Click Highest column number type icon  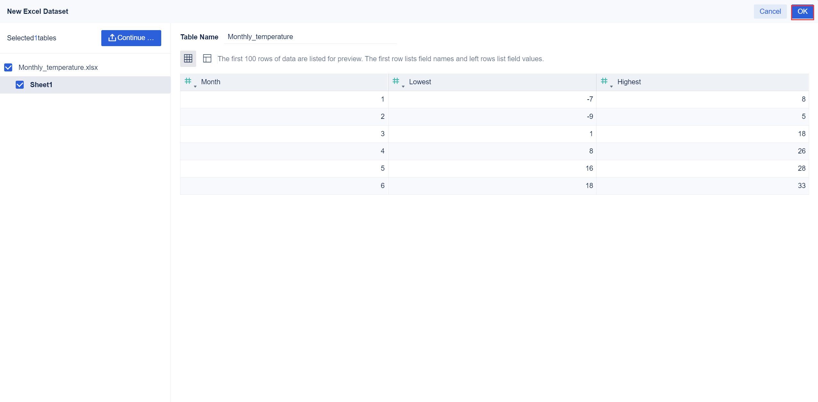pyautogui.click(x=604, y=81)
